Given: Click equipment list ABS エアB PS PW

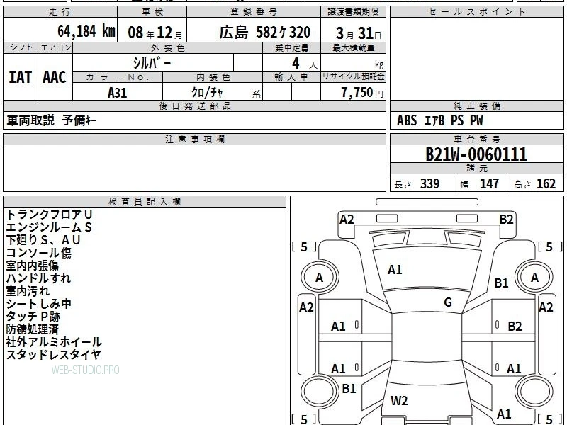Looking at the screenshot, I should pos(439,120).
